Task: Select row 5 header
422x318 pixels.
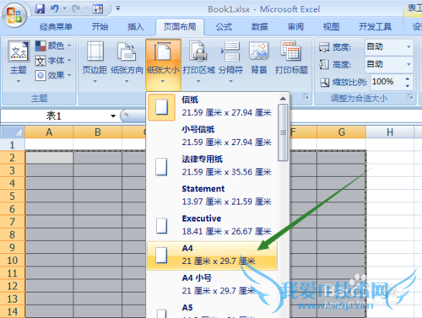Action: 12,196
